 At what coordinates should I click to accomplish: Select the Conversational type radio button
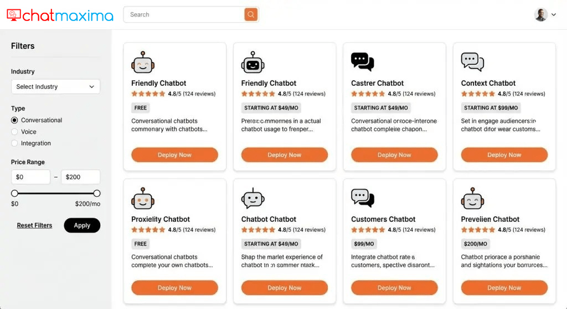(x=15, y=120)
